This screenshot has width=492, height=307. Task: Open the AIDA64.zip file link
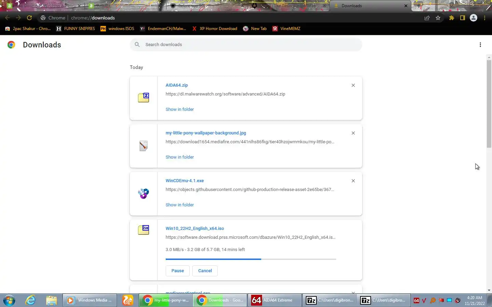[177, 85]
